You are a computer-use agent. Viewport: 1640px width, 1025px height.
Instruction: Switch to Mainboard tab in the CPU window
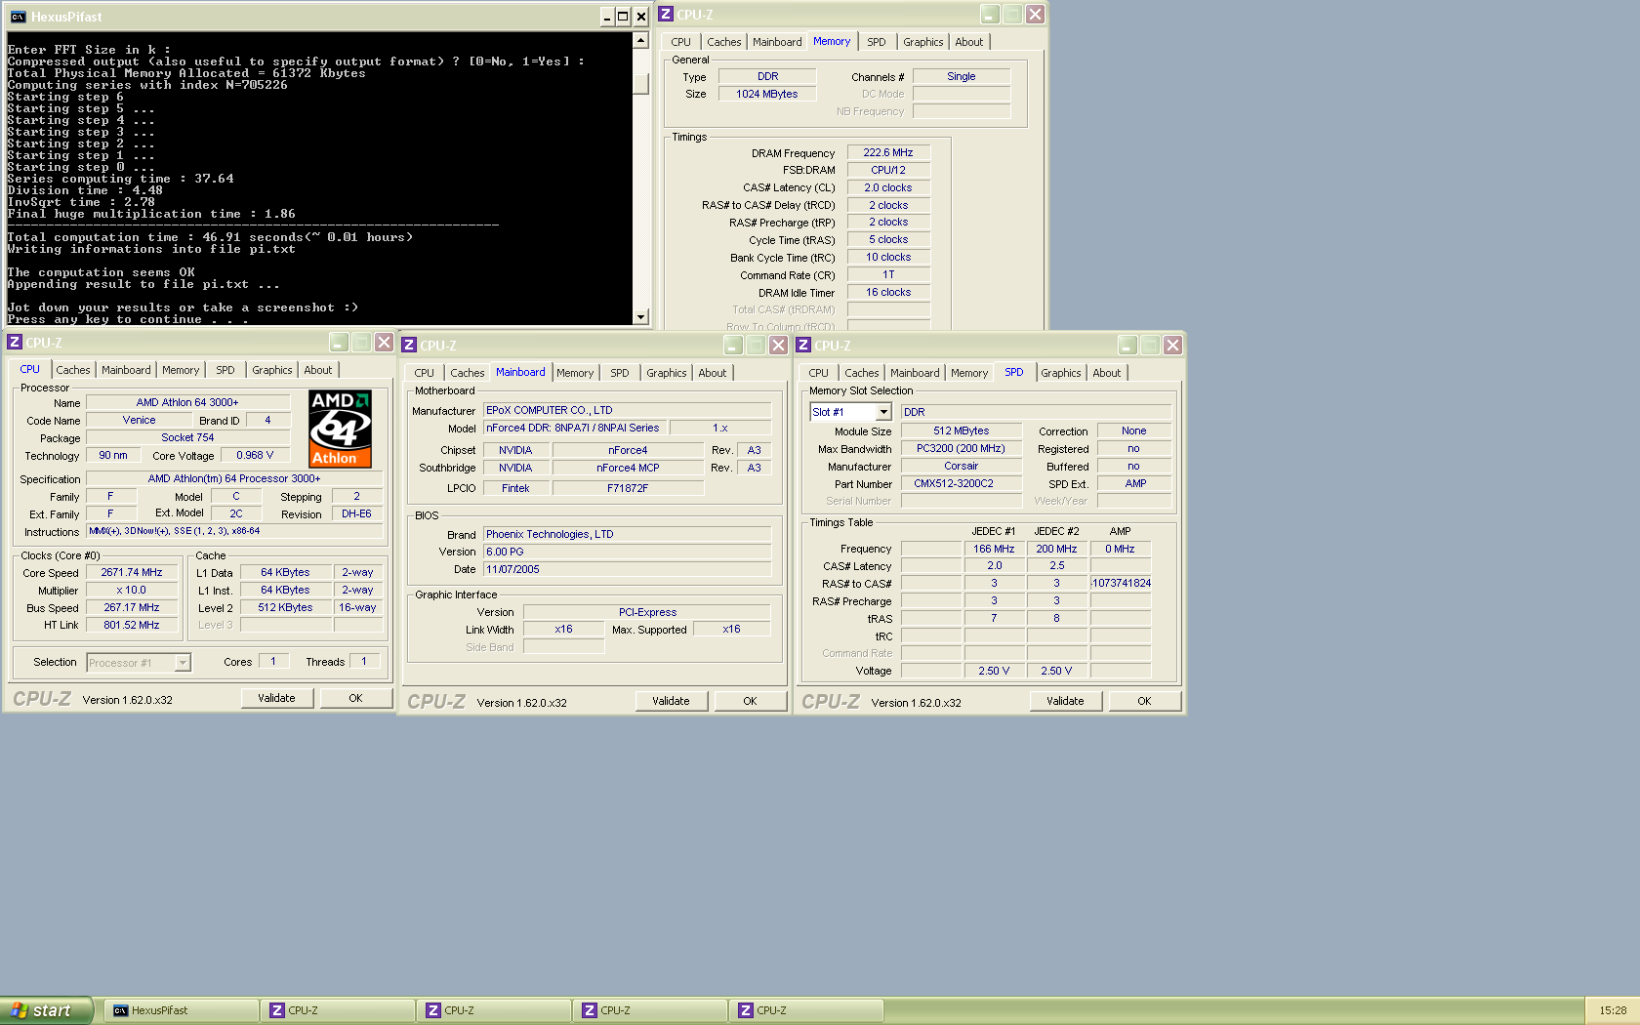tap(126, 370)
